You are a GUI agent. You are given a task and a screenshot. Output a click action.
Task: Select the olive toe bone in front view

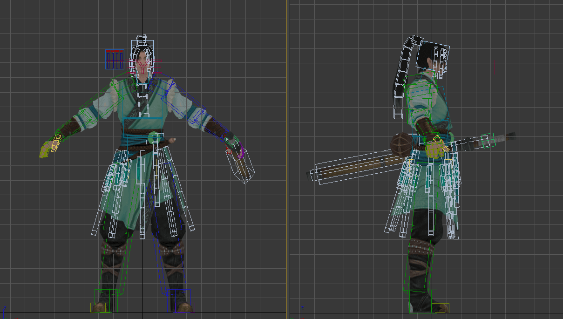click(100, 307)
